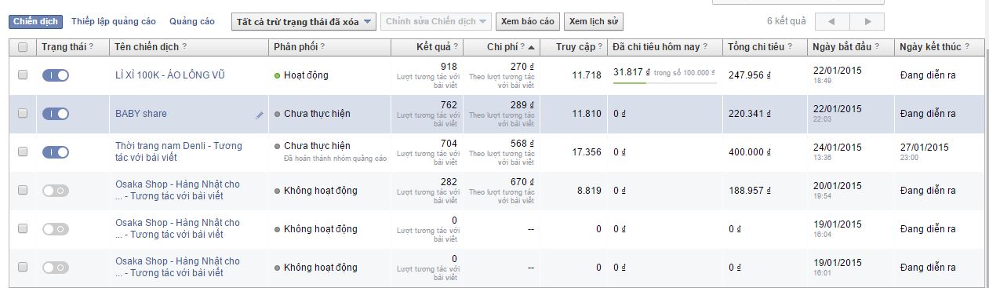Viewport: 989px width, 288px height.
Task: Turn off the Thời trang nam Denli switch
Action: pyautogui.click(x=56, y=152)
